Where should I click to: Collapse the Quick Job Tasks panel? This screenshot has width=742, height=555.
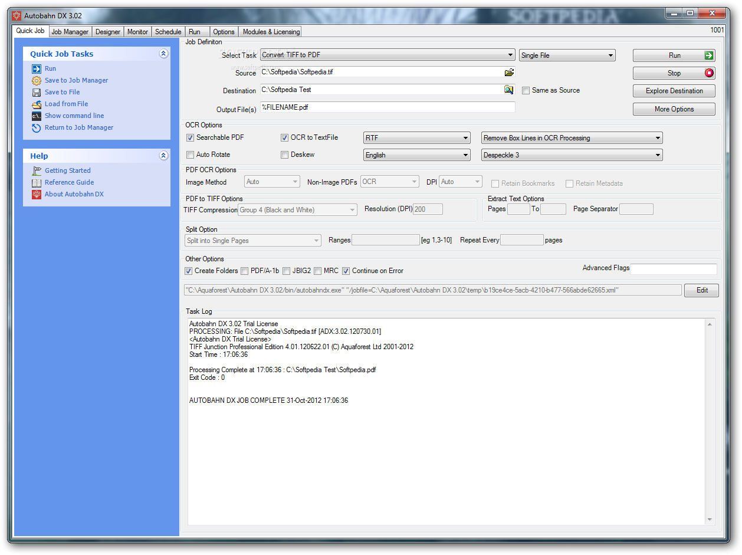(163, 54)
